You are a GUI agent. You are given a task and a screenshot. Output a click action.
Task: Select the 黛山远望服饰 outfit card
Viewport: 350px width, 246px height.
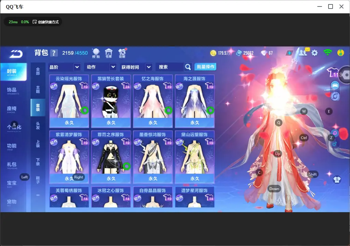(x=195, y=157)
